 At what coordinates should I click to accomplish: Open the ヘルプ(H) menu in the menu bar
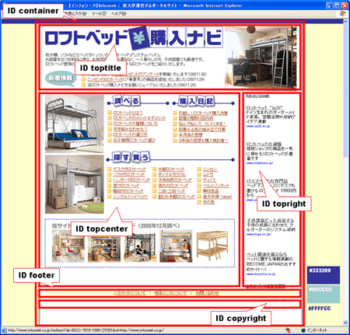click(119, 13)
